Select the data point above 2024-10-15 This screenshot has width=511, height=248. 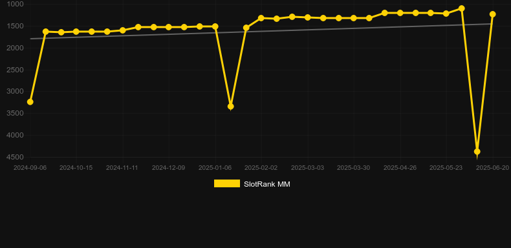[x=76, y=32]
